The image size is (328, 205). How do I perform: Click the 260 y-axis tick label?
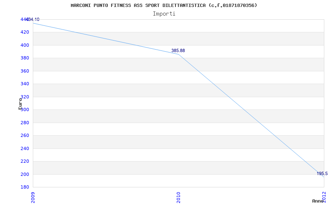25,136
